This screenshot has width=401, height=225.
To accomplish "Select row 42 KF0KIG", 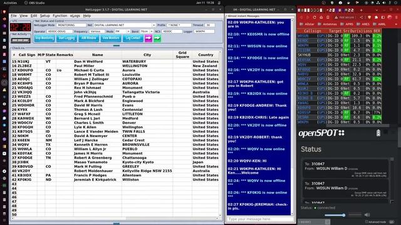I will (x=115, y=179).
